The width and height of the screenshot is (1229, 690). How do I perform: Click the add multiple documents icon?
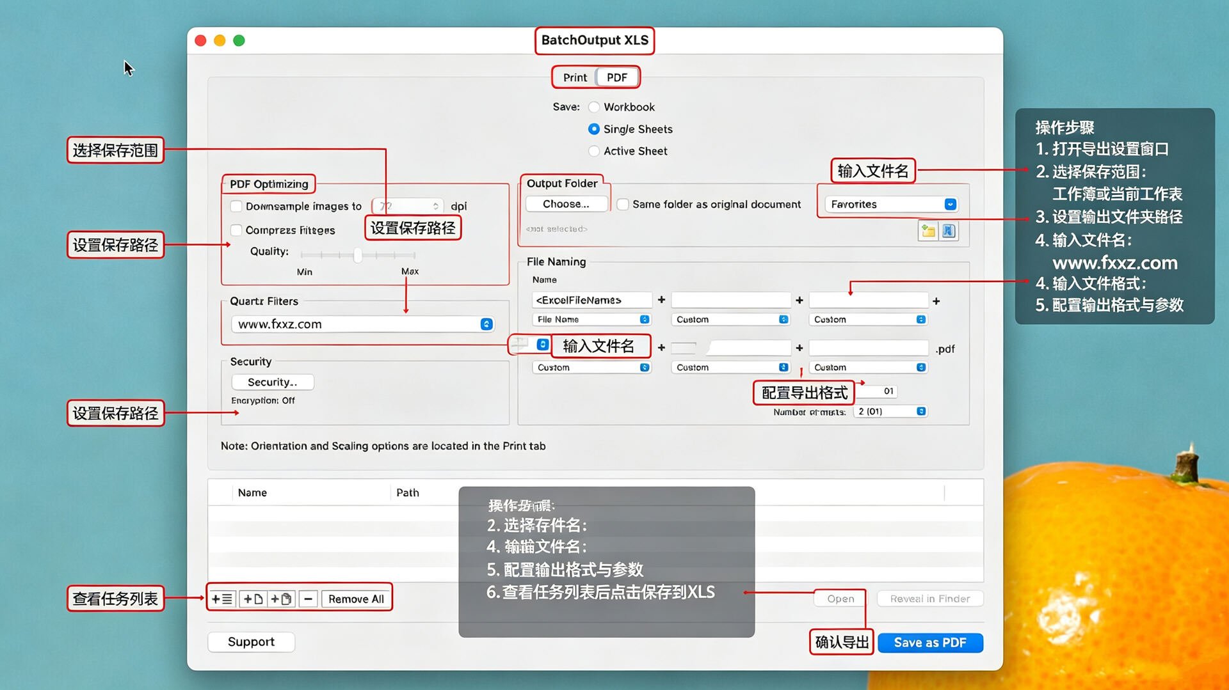click(281, 599)
